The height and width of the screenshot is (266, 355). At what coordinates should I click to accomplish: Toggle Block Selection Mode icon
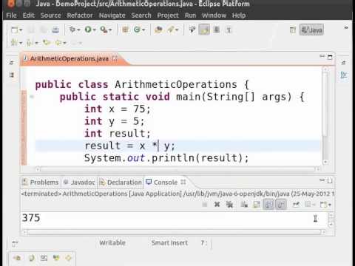[217, 30]
